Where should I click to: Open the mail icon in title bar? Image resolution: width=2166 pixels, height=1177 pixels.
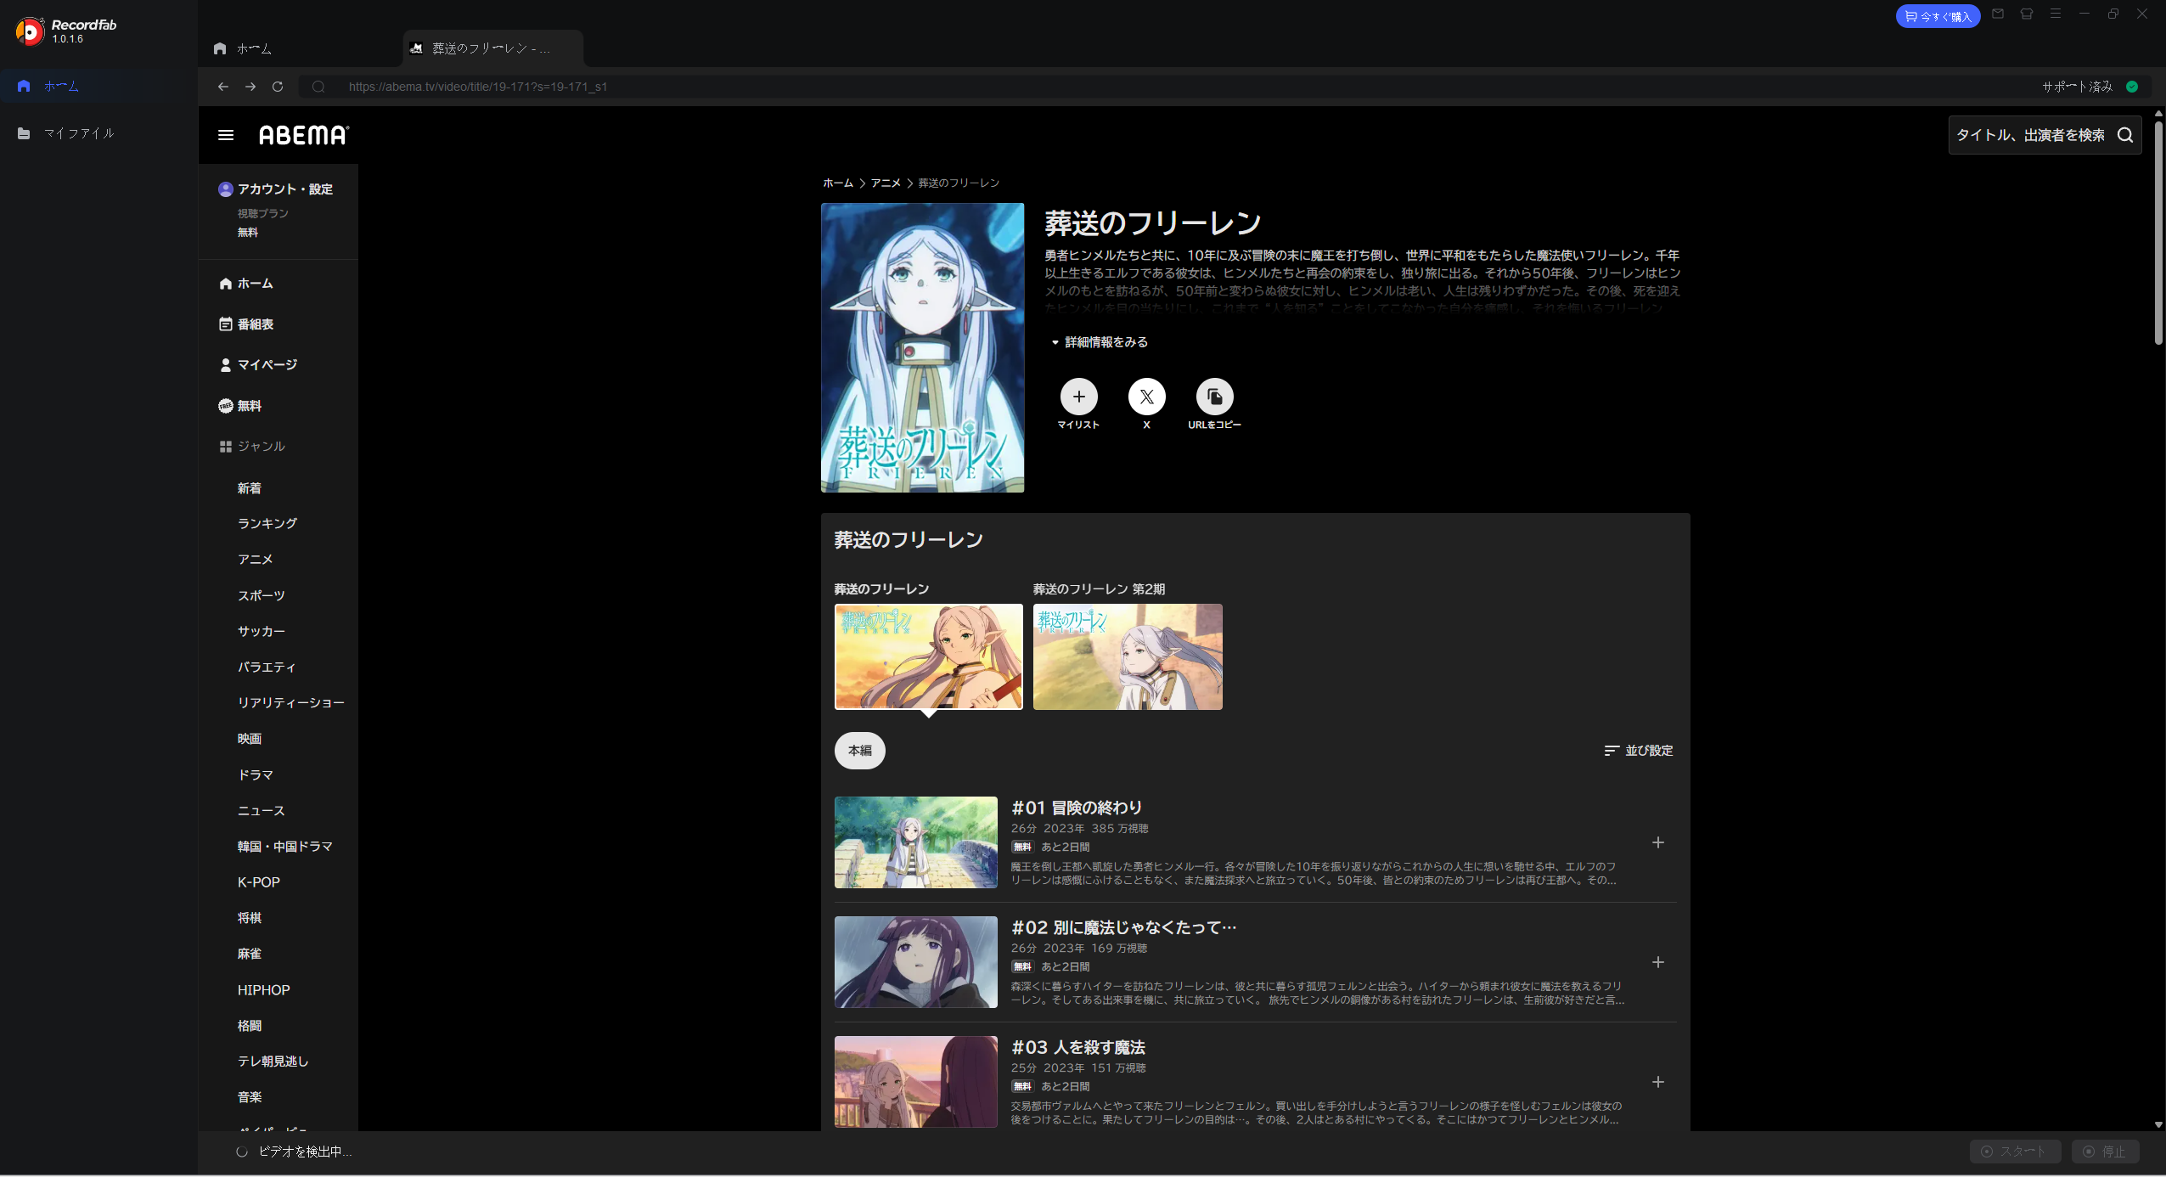pos(1998,14)
